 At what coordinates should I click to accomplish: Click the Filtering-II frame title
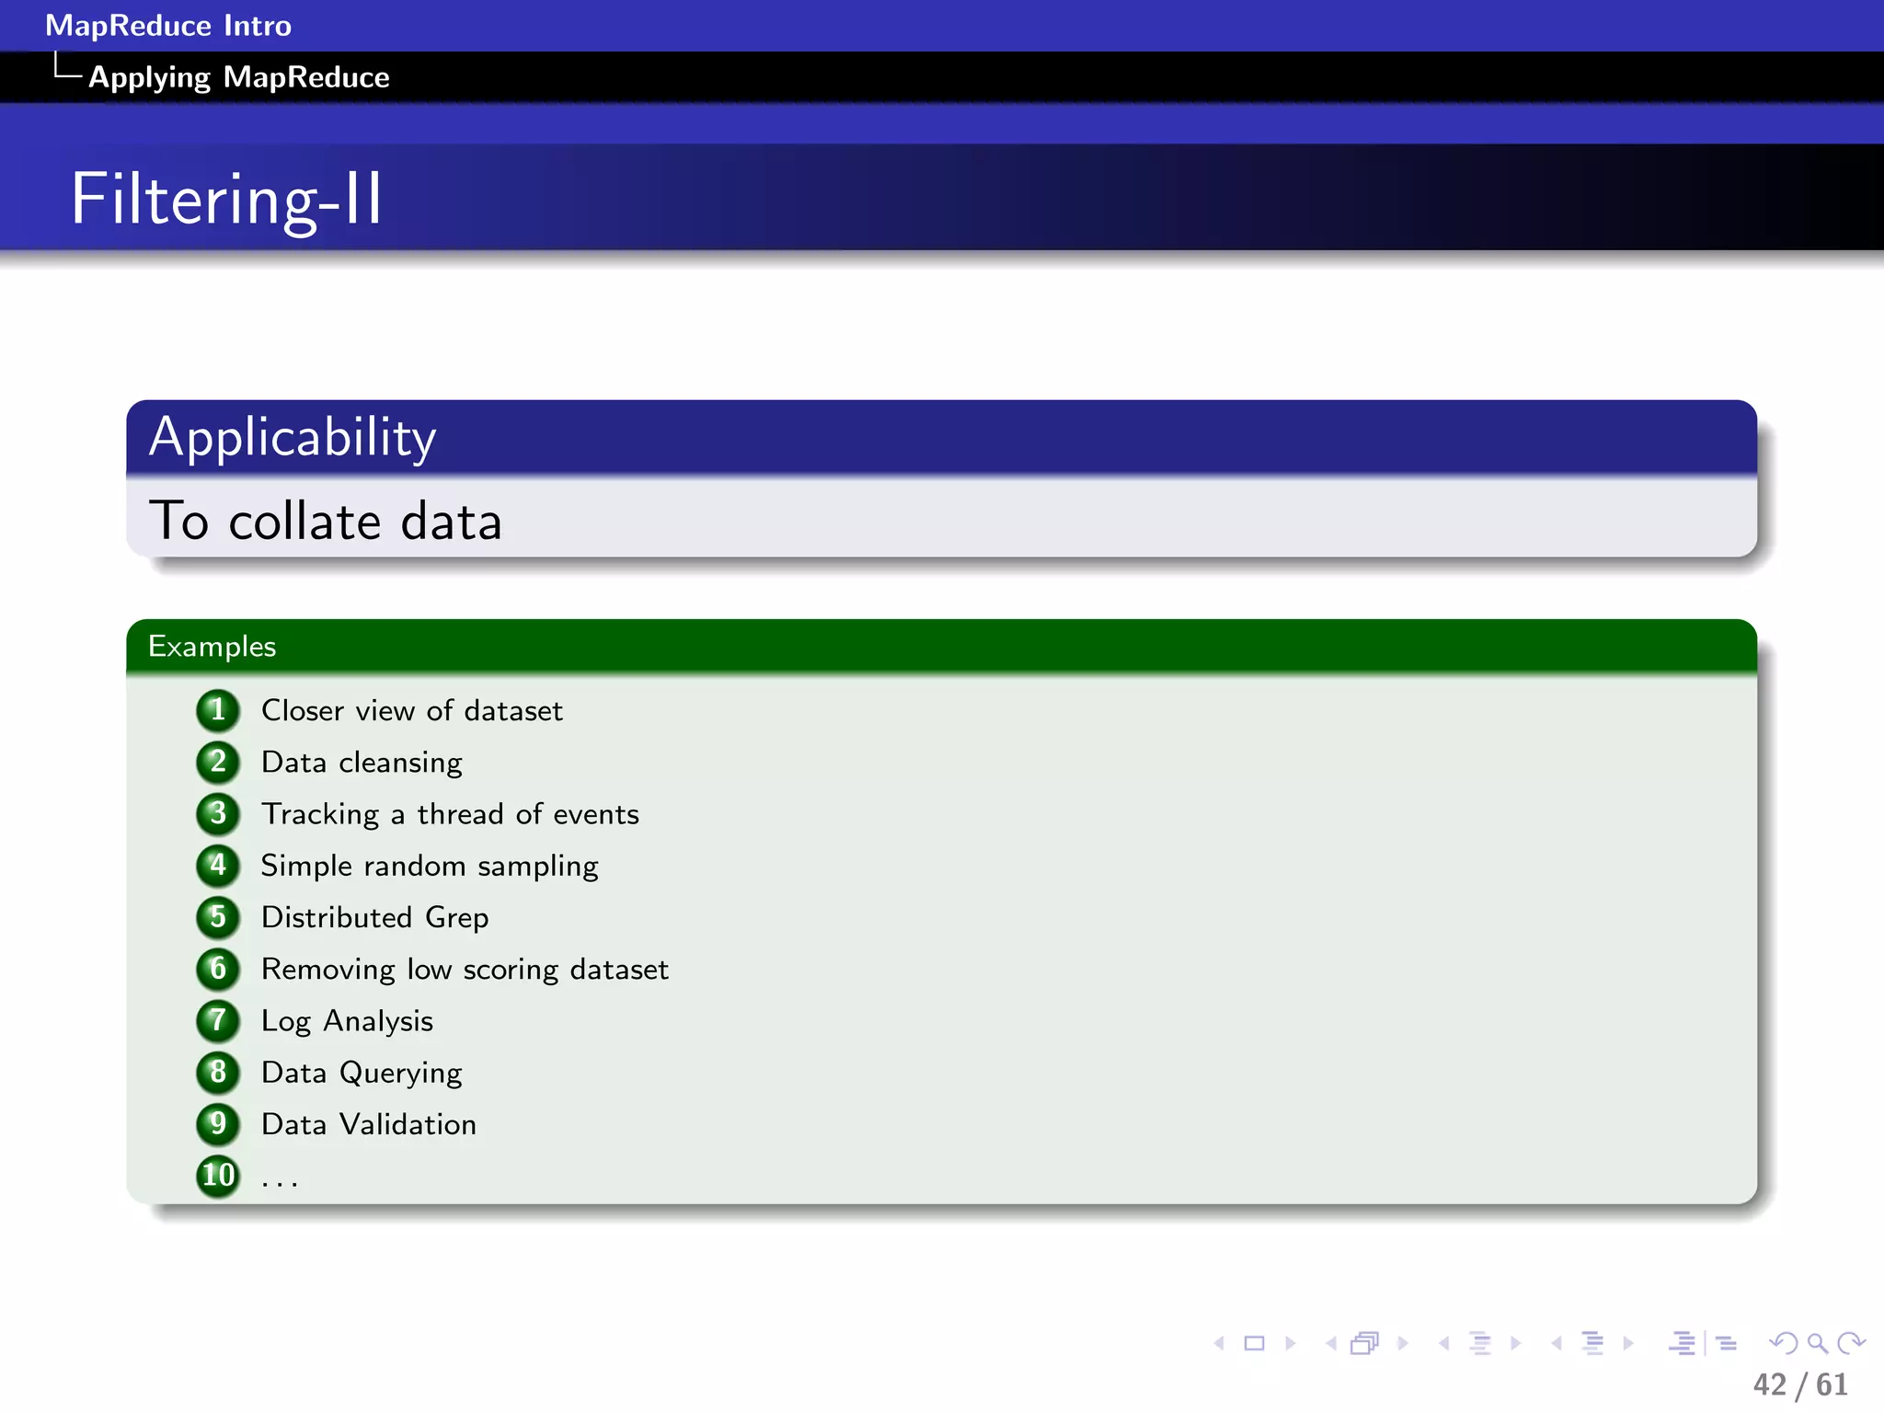point(226,199)
